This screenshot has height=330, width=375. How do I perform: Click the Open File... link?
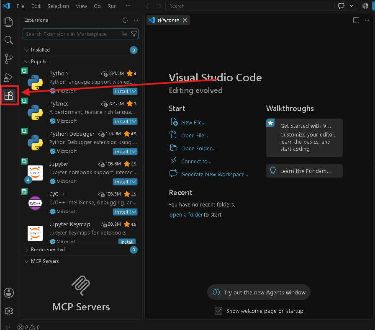point(195,135)
